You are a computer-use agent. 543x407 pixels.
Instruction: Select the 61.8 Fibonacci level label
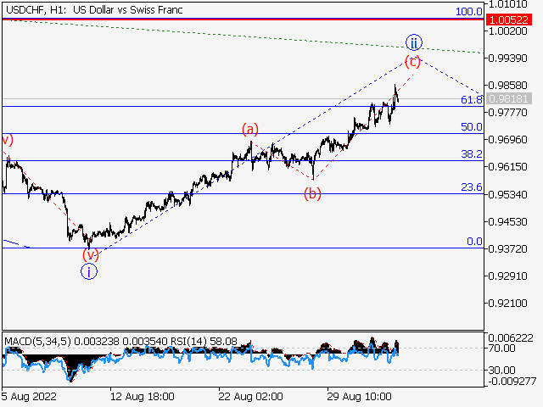(472, 100)
